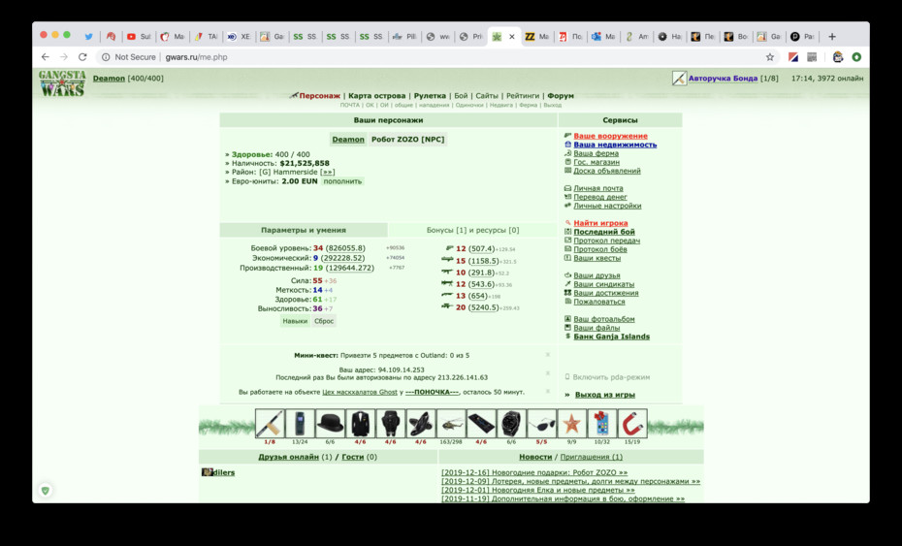This screenshot has width=902, height=546.
Task: Open Ваши синдикаты in services
Action: pos(604,283)
